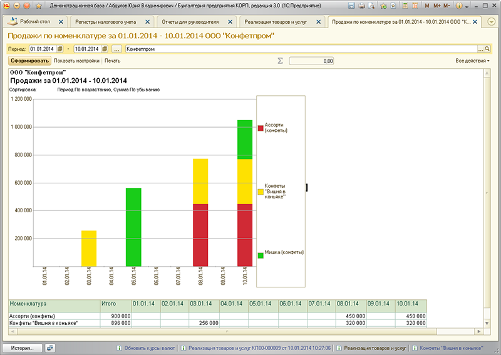Click the Save diskette icon
The image size is (501, 355).
coord(351,6)
